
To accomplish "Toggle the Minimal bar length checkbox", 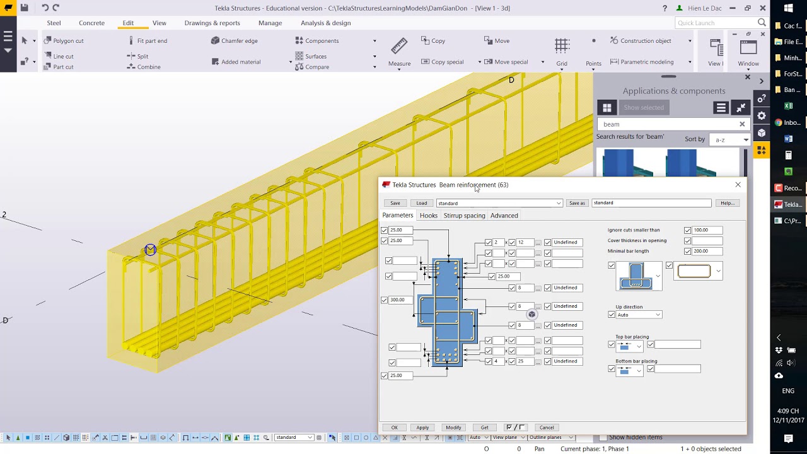I will (687, 251).
